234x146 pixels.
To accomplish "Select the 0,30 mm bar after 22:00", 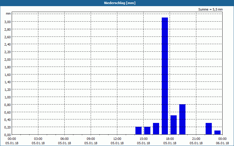I will pyautogui.click(x=209, y=129).
